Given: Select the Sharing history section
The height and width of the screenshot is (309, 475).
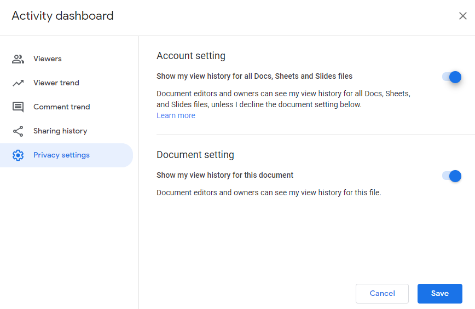Looking at the screenshot, I should click(60, 131).
